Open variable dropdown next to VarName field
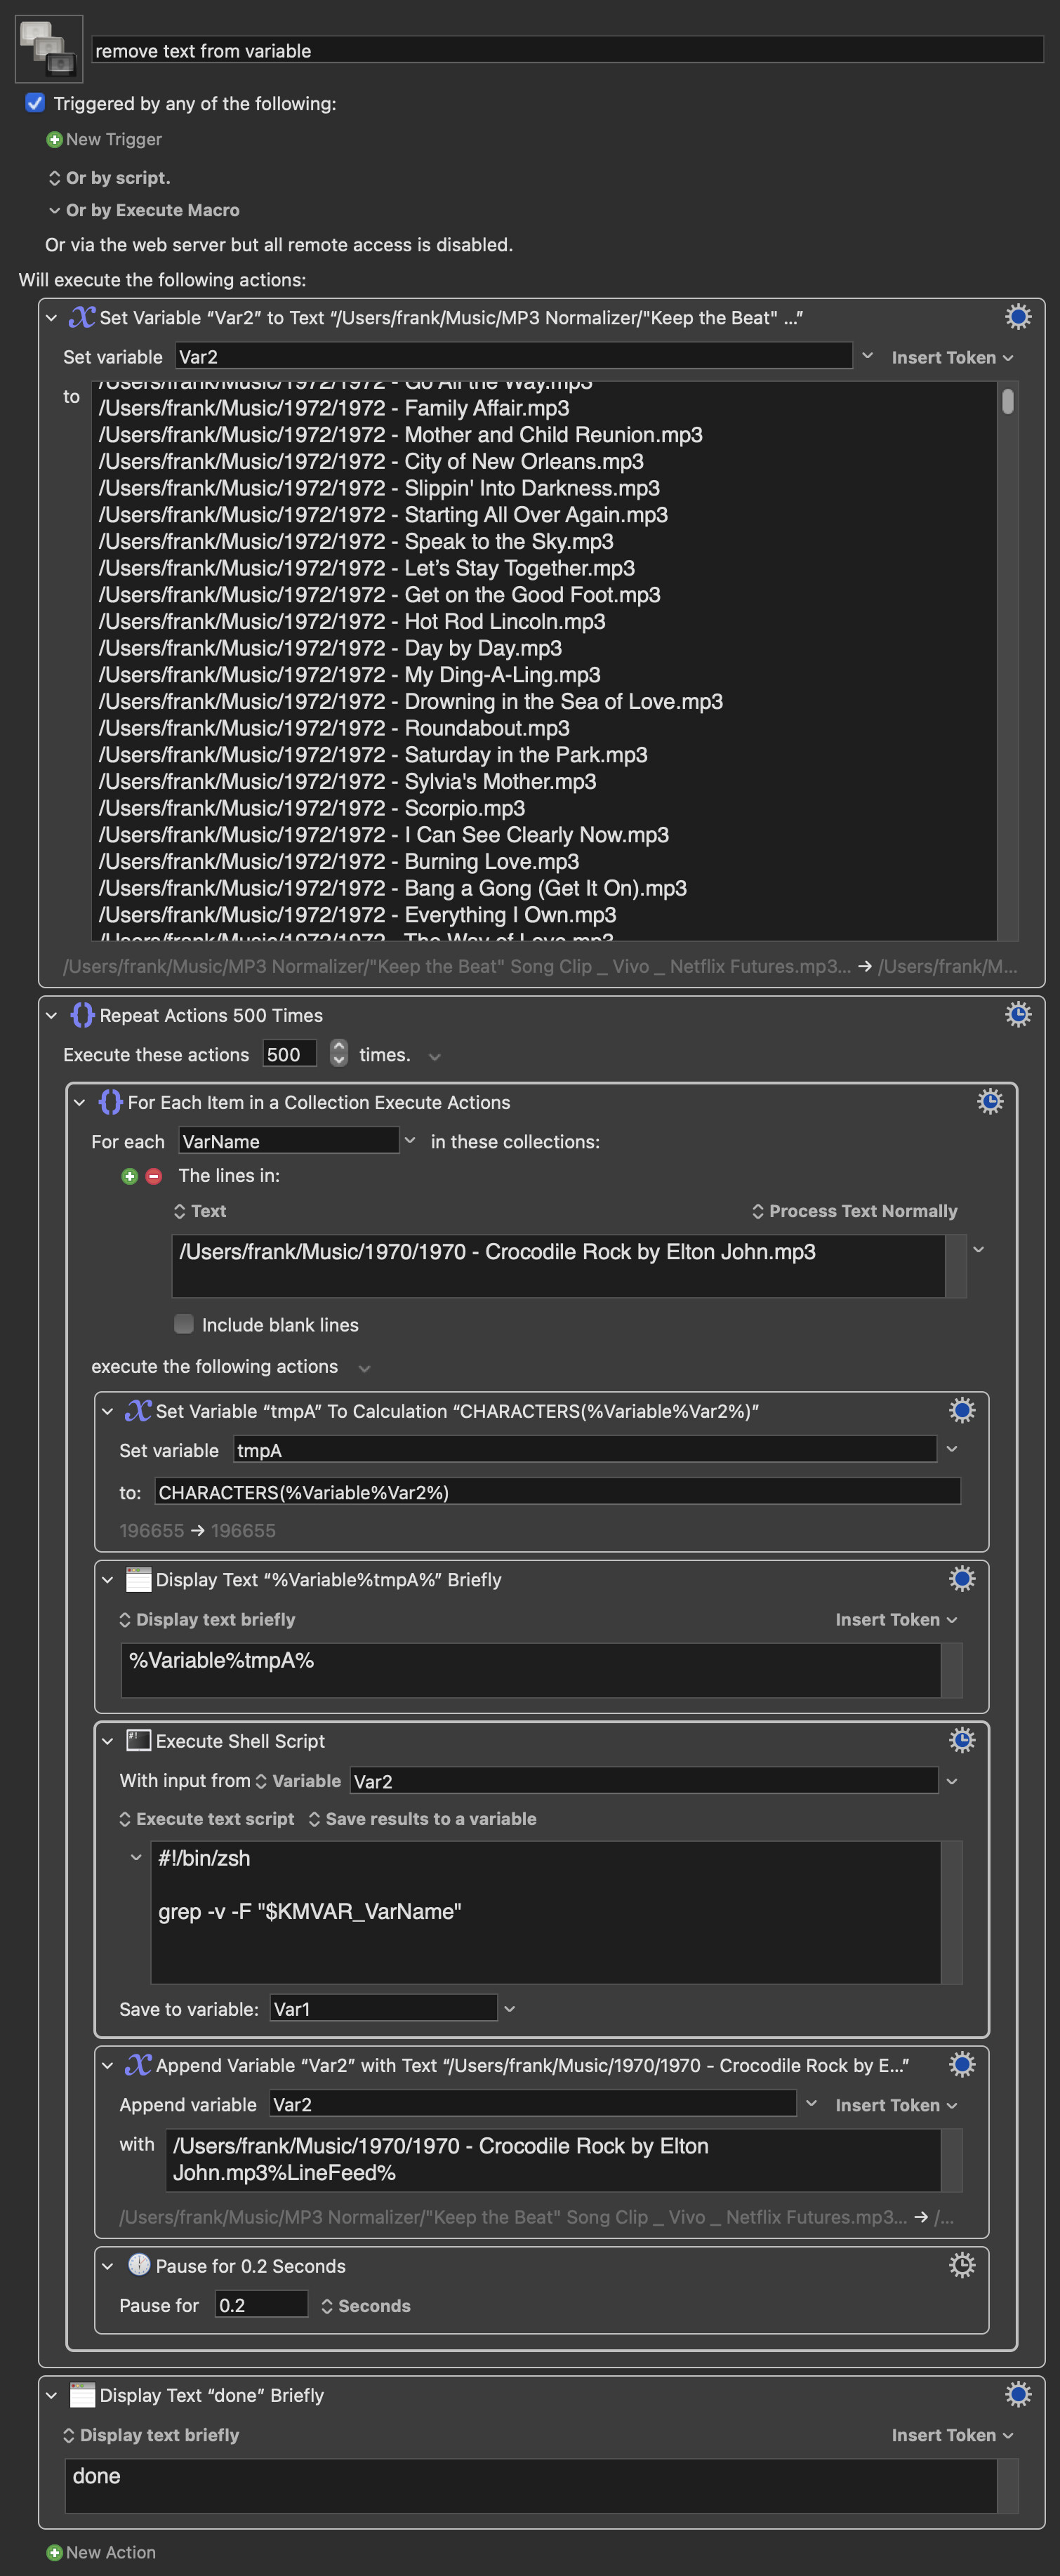 click(x=410, y=1140)
